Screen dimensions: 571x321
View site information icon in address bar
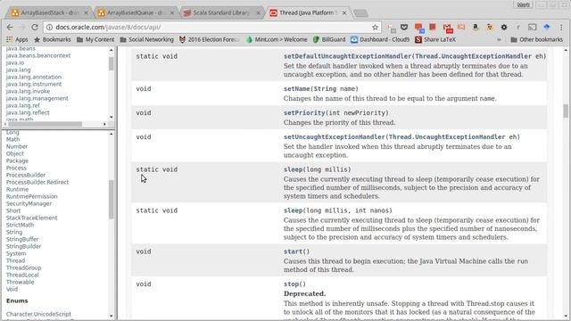pyautogui.click(x=50, y=28)
